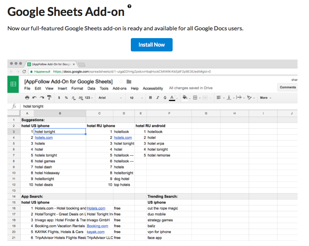Open the text color picker
Screen dimensions: 309x246
172,98
